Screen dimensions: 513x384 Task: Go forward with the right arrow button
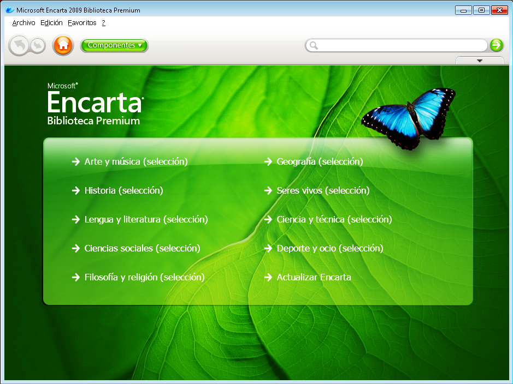tap(38, 45)
